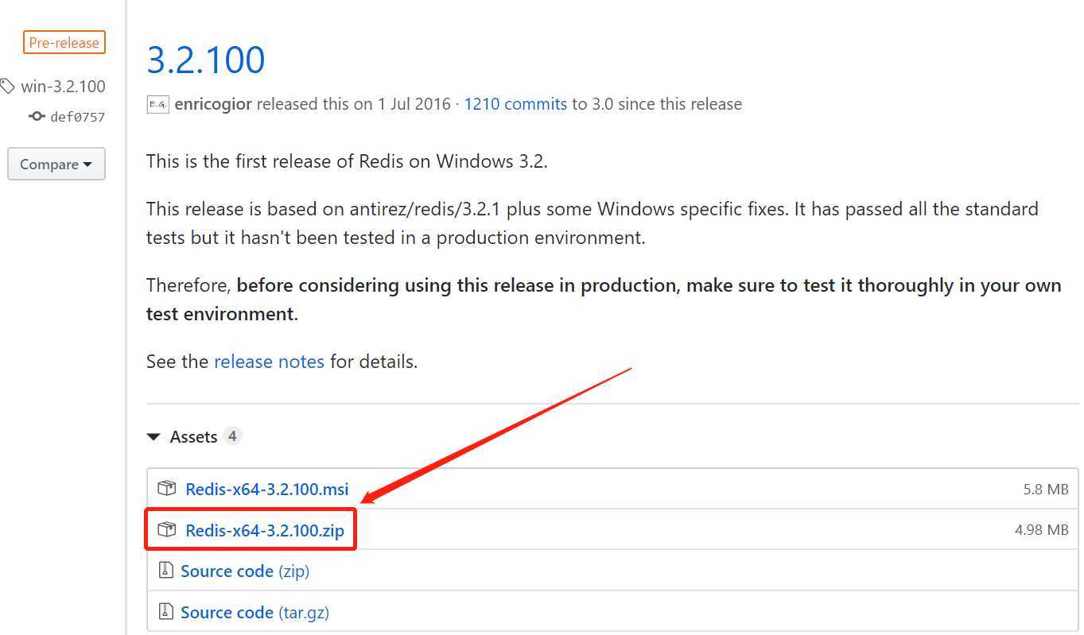Click the package icon for Redis-x64-3.2.100.zip
Image resolution: width=1084 pixels, height=635 pixels.
[166, 529]
